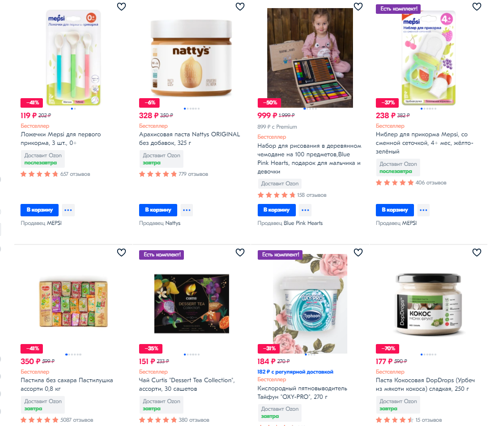The width and height of the screenshot is (504, 426).
Task: Toggle favorite heart on Пастилушка pastila
Action: click(121, 253)
